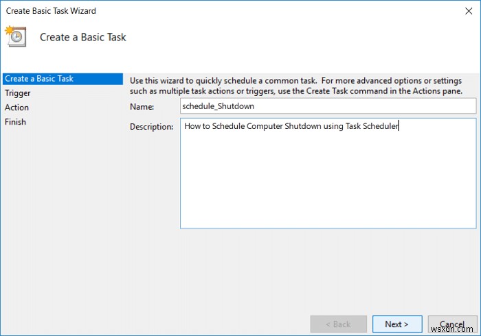481x336 pixels.
Task: Click the Description: label
Action: pyautogui.click(x=151, y=128)
